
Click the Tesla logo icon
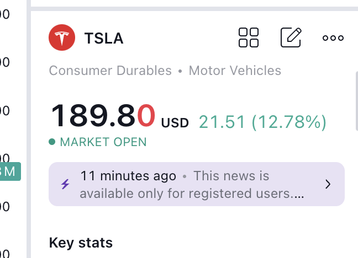click(x=62, y=37)
